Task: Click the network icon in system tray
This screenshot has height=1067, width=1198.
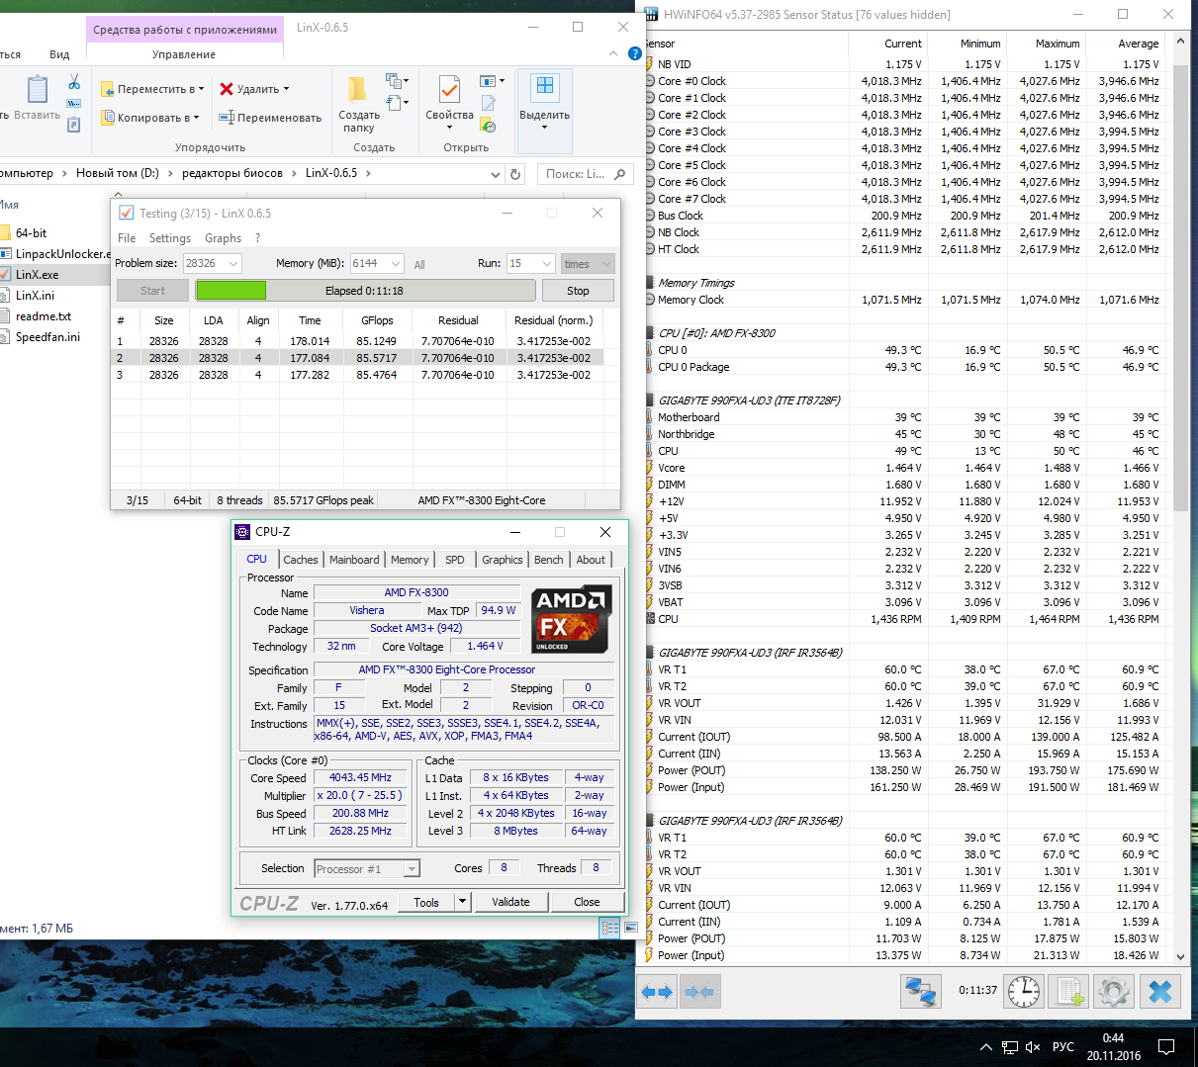Action: click(1010, 1047)
